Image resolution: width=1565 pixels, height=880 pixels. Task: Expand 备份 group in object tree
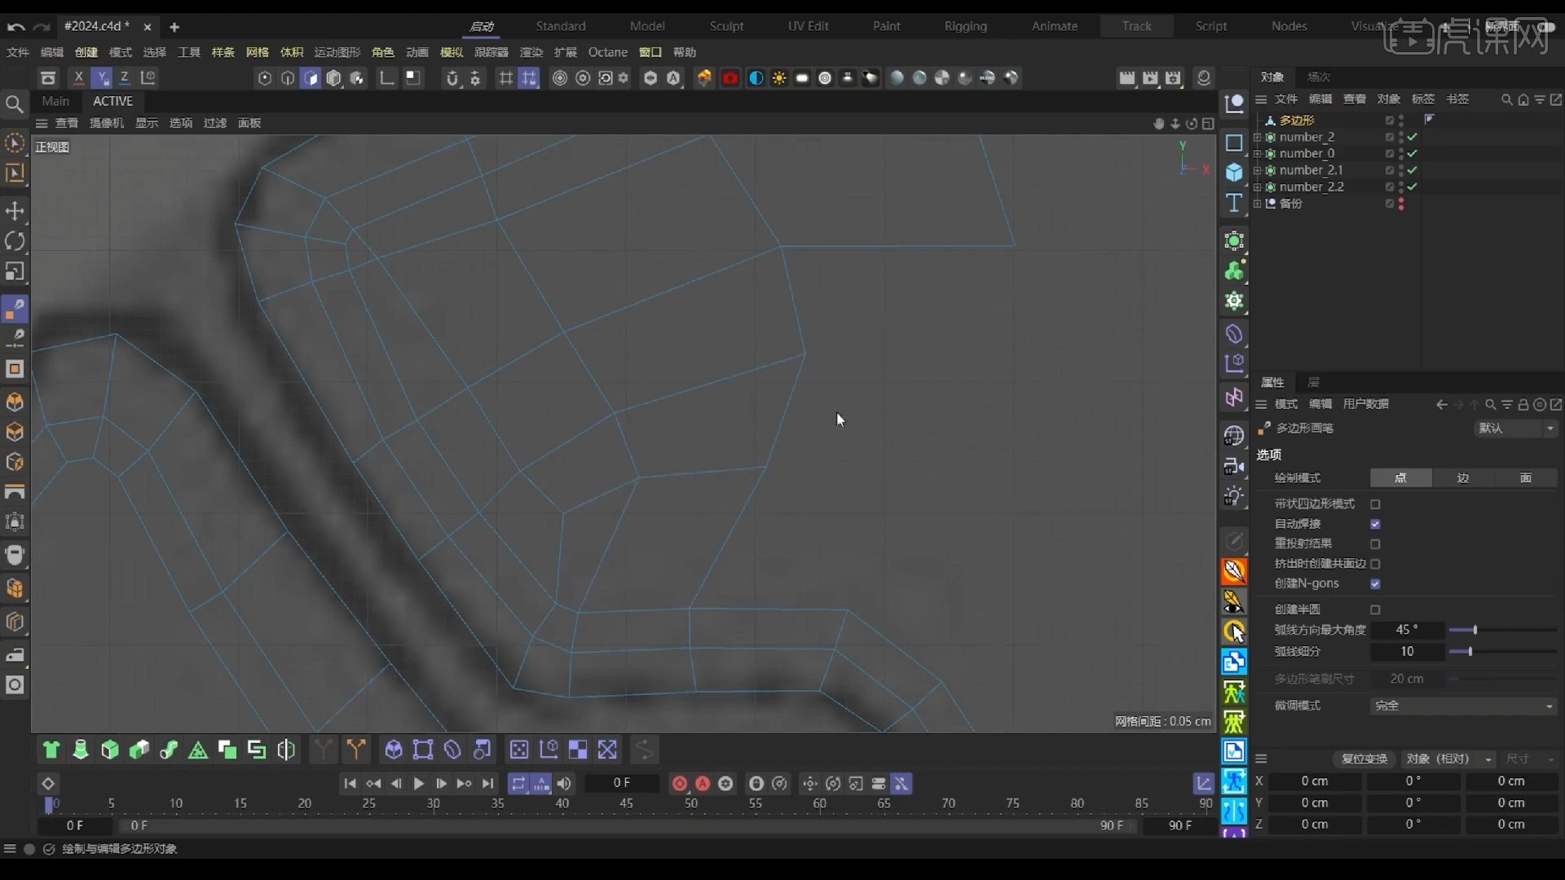tap(1258, 204)
